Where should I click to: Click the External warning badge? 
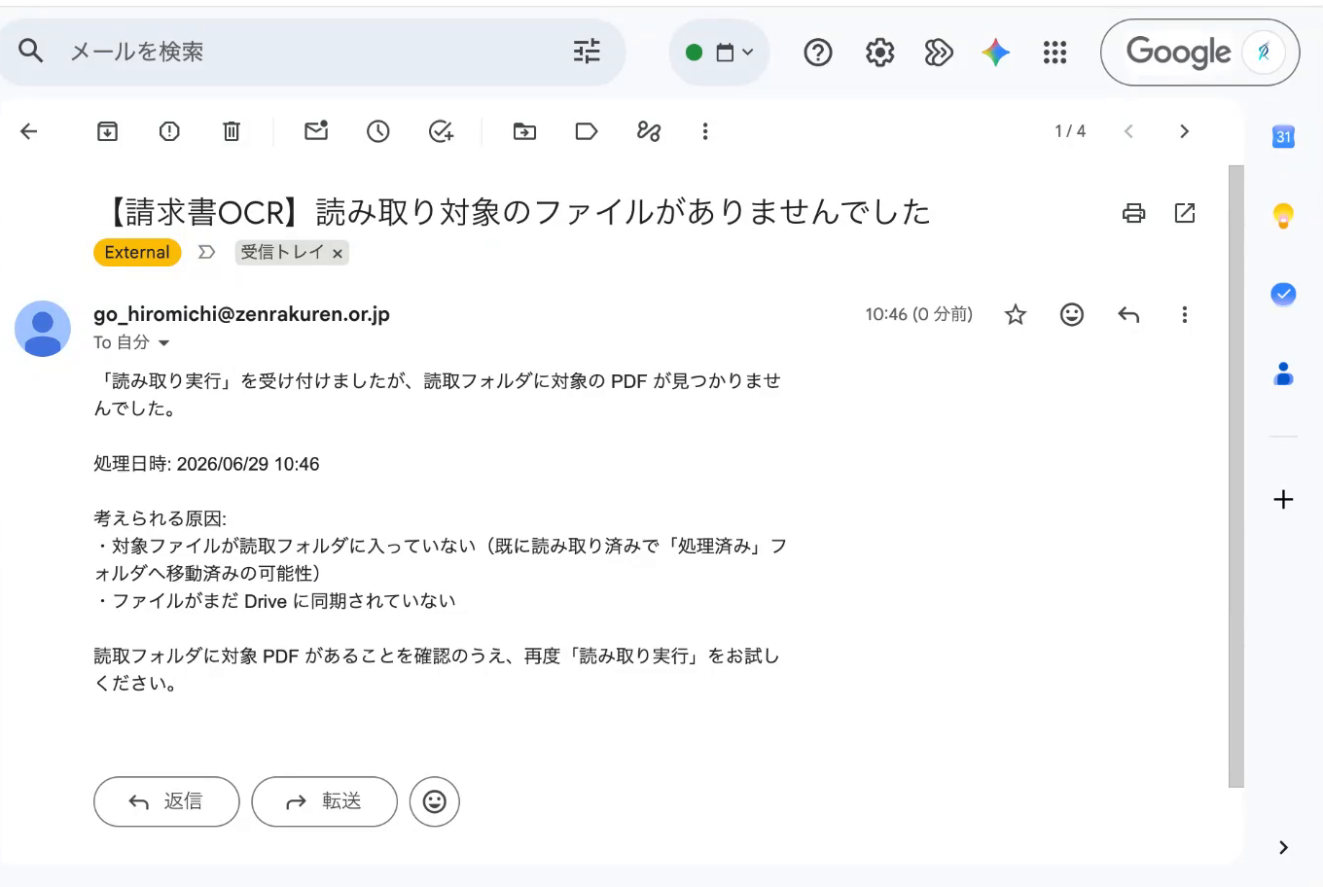[x=137, y=252]
